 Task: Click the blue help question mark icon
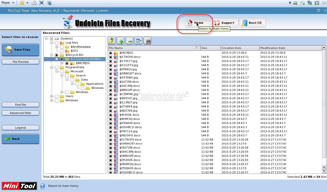pyautogui.click(x=43, y=186)
